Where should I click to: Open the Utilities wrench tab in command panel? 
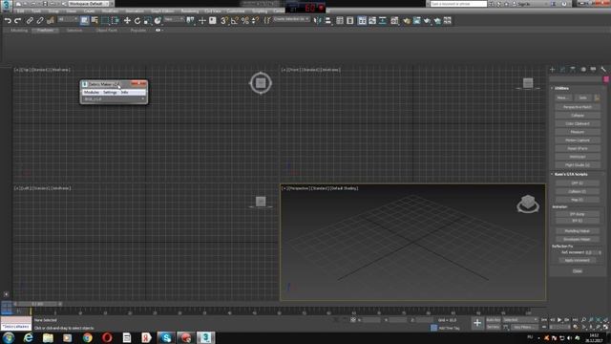pos(603,70)
